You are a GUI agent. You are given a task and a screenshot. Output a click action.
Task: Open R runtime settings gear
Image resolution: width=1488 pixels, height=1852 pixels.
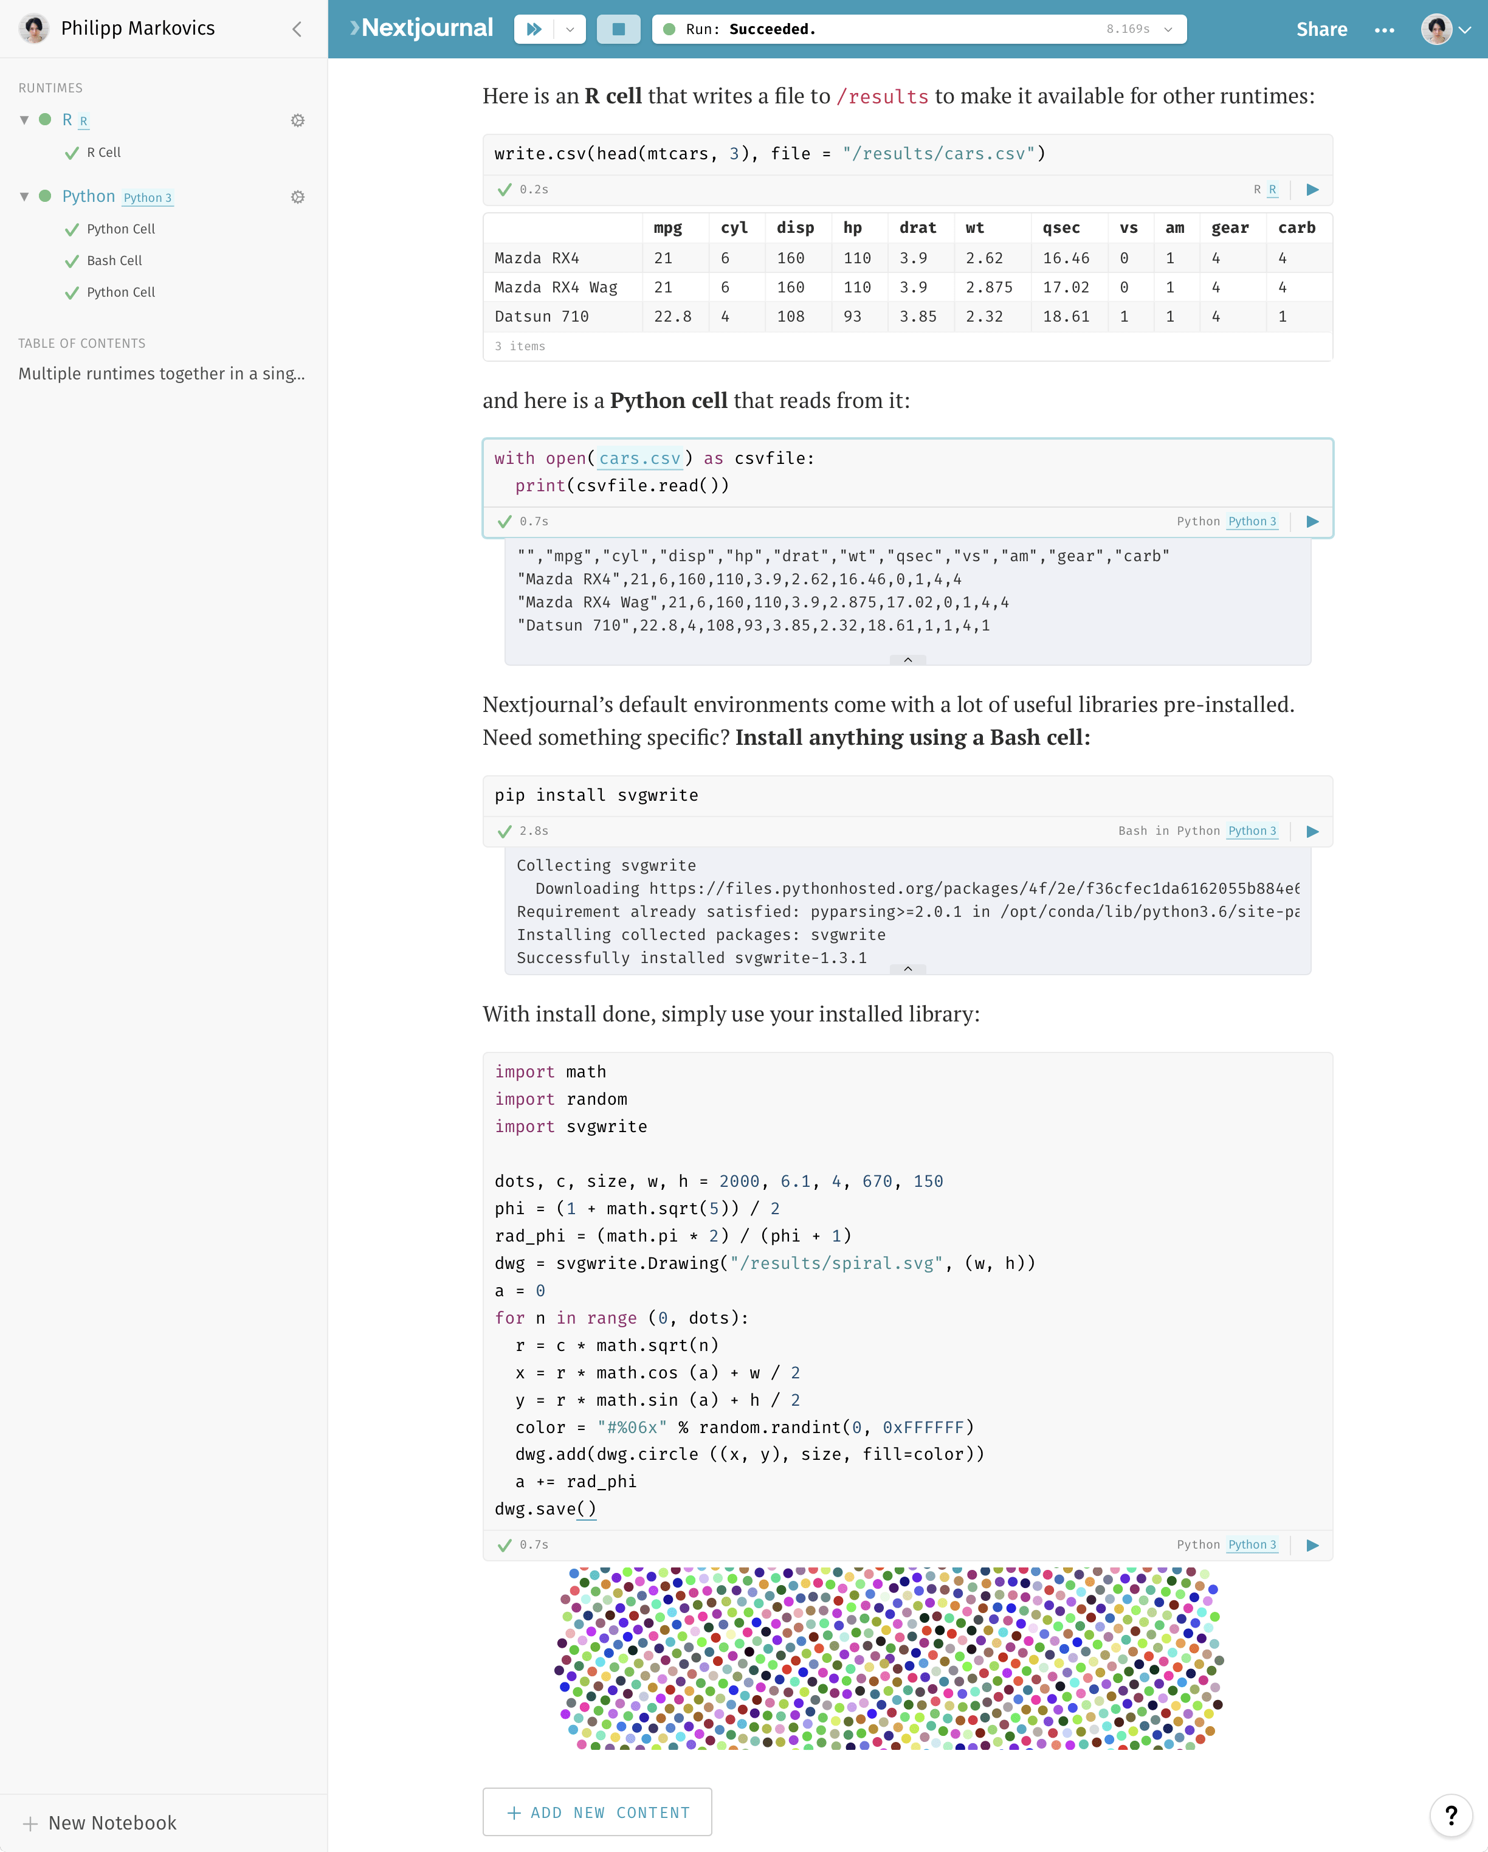click(x=298, y=120)
